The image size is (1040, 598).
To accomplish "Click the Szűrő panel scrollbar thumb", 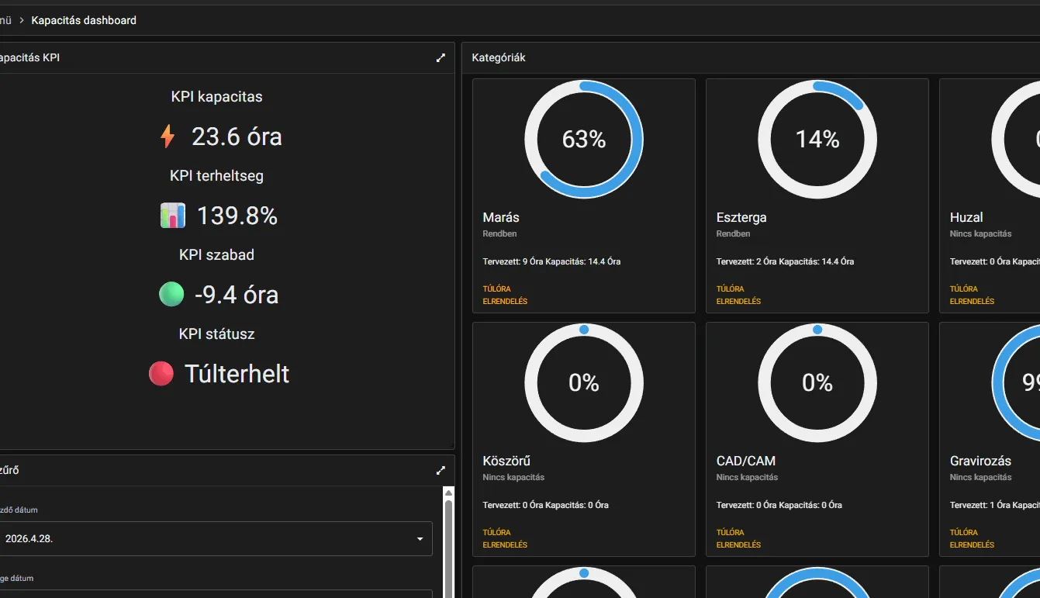I will tap(448, 548).
